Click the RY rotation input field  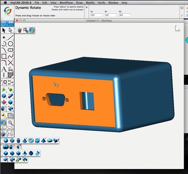[111, 15]
